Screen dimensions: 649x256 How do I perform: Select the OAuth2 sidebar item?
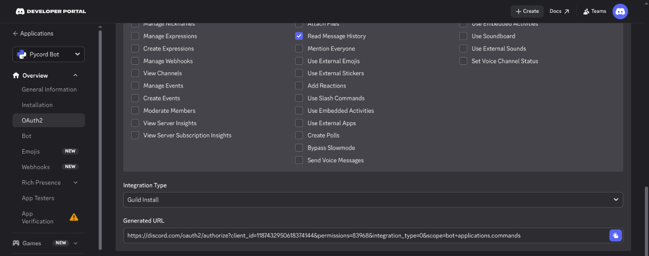point(49,120)
